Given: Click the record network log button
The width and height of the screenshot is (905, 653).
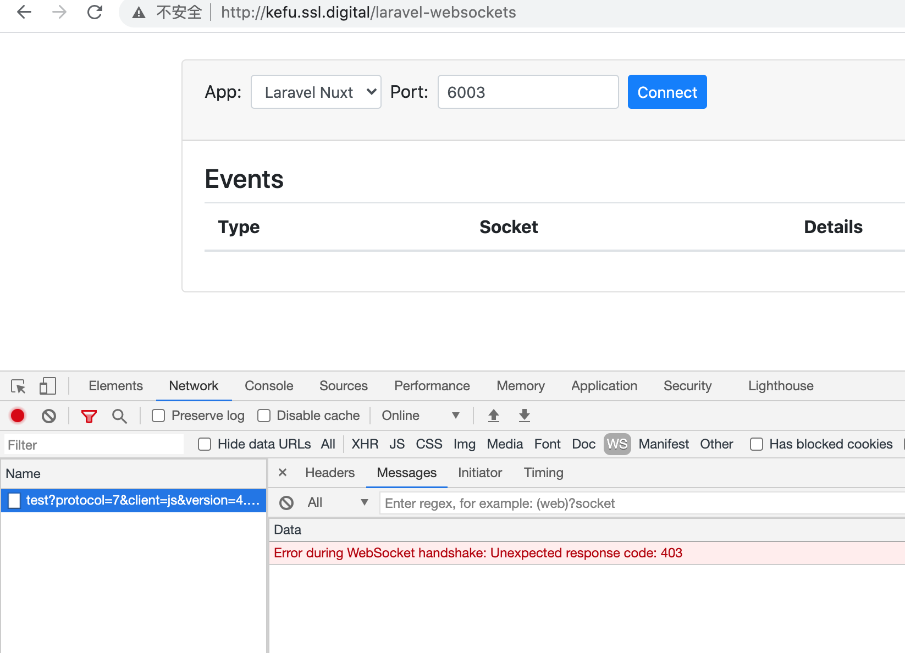Looking at the screenshot, I should pyautogui.click(x=17, y=416).
